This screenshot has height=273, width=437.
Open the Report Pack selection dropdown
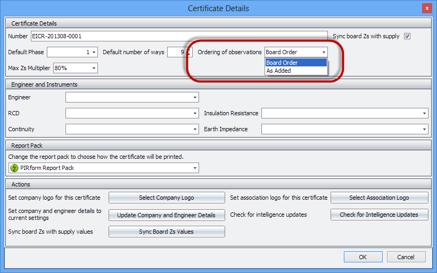point(195,168)
